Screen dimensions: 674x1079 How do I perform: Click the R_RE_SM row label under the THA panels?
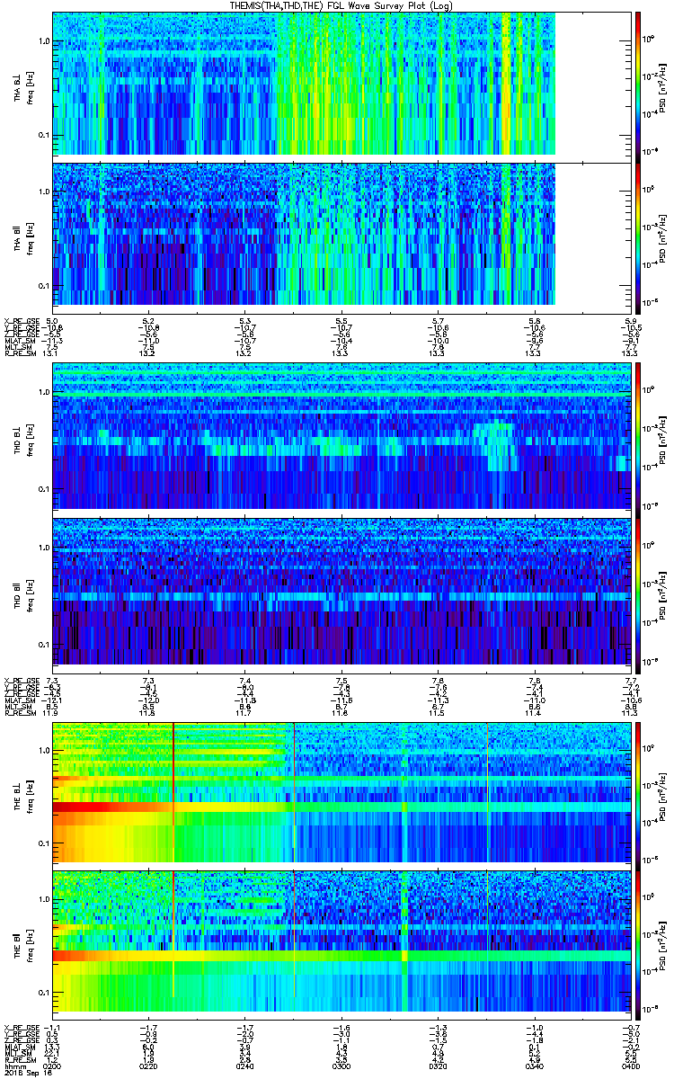coord(19,353)
